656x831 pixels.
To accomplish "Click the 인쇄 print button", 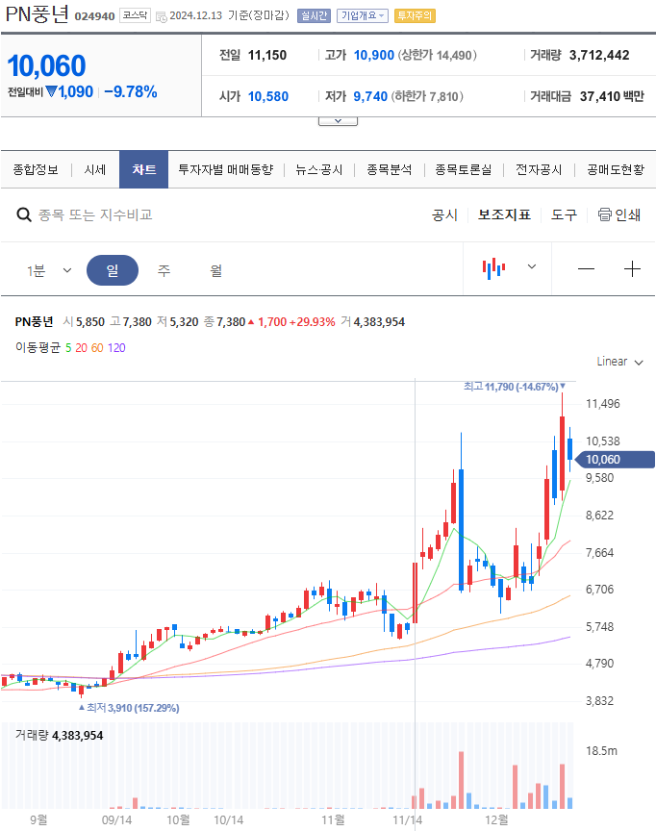I will pyautogui.click(x=619, y=214).
